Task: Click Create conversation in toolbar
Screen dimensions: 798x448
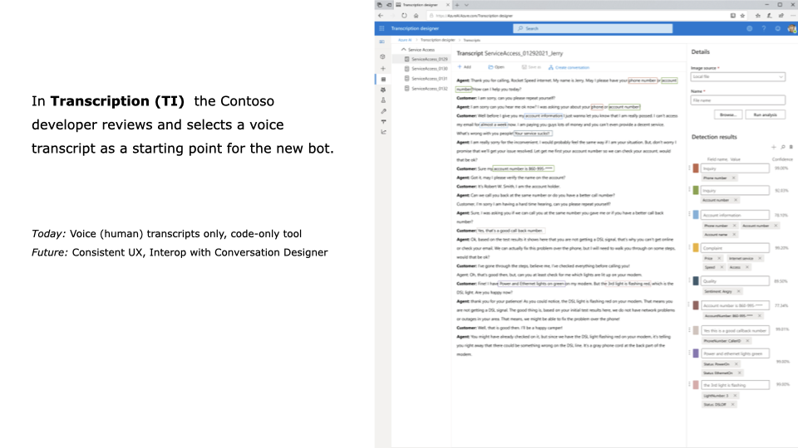Action: tap(569, 67)
